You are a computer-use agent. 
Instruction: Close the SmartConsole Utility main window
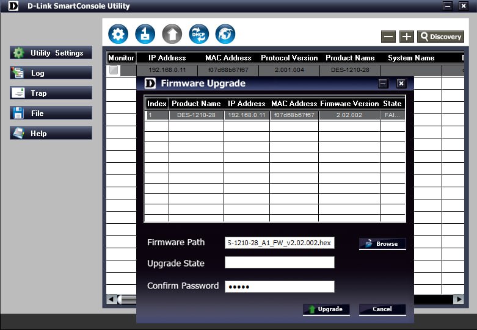[464, 5]
